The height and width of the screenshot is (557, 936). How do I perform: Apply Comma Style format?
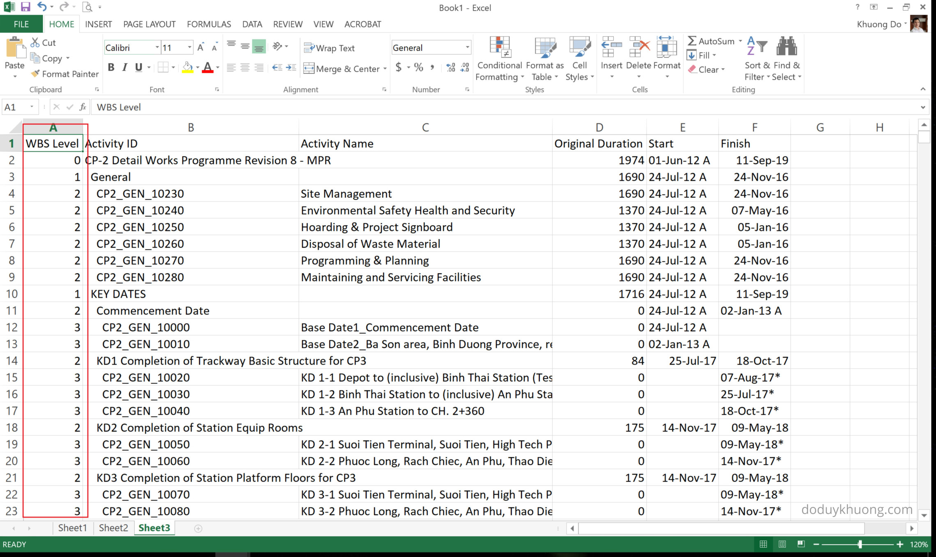tap(432, 67)
